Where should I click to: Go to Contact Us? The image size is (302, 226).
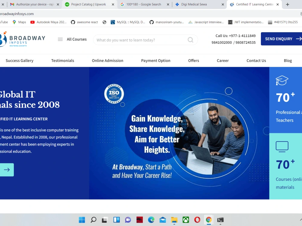256,61
